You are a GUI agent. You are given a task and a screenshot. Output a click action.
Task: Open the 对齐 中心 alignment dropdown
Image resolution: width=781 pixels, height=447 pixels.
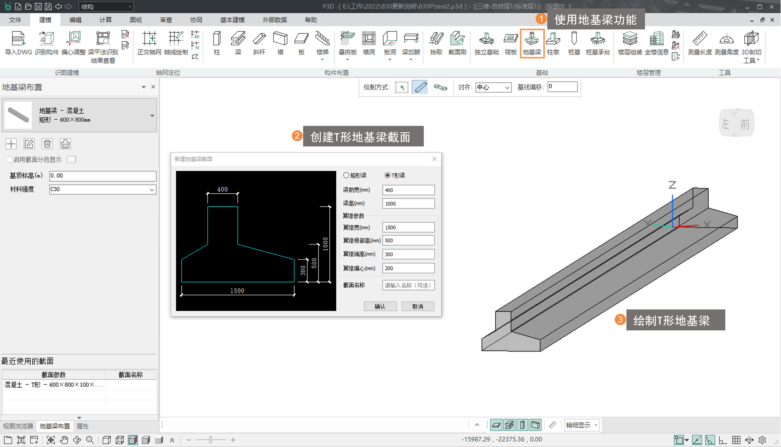click(493, 87)
